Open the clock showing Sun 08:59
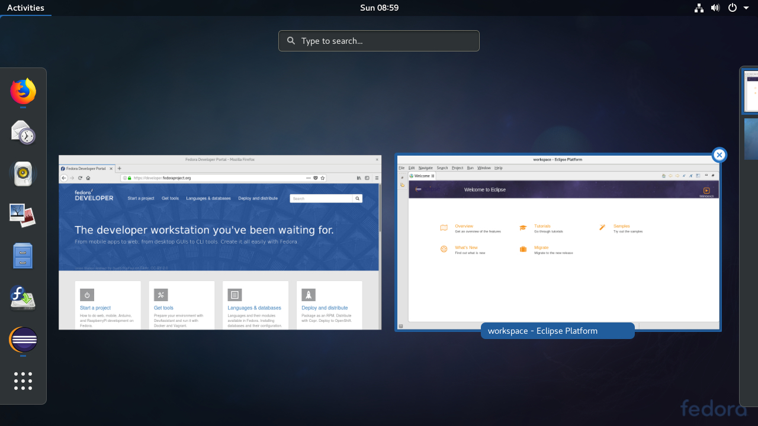The width and height of the screenshot is (758, 426). (379, 8)
